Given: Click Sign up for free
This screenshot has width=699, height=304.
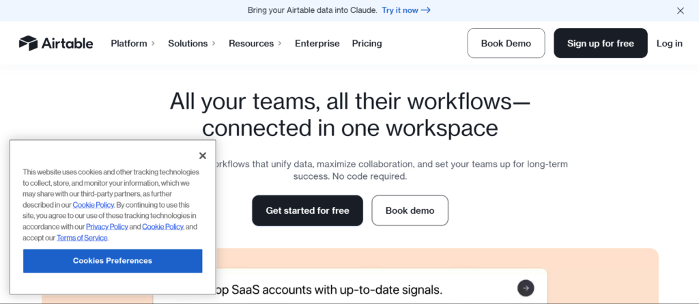Looking at the screenshot, I should (600, 43).
